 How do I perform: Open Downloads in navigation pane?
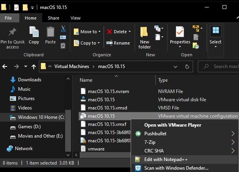pyautogui.click(x=26, y=80)
